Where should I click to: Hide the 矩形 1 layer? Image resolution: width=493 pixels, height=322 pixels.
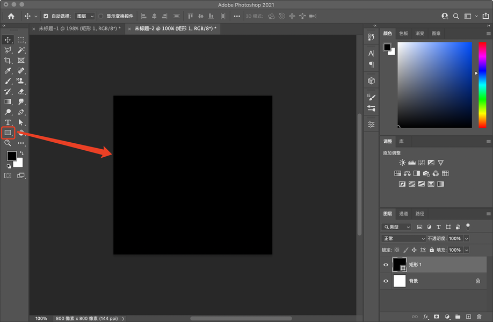pyautogui.click(x=386, y=265)
